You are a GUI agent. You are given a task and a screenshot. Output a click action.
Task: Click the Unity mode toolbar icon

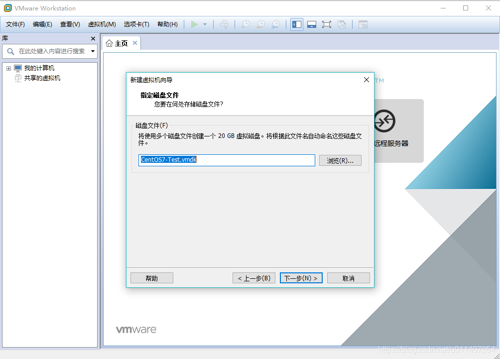click(x=342, y=24)
